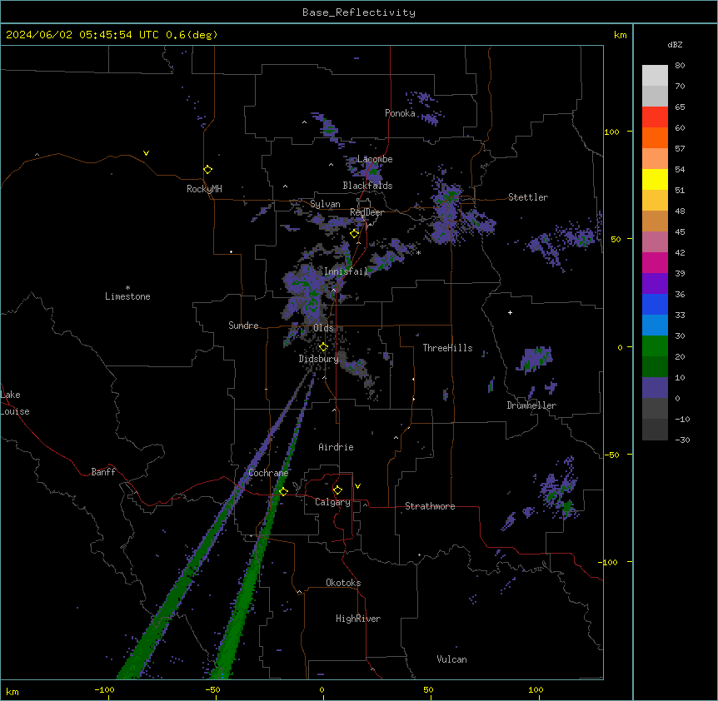This screenshot has height=701, width=718.
Task: Click the Base_Reflectivity title
Action: [359, 12]
